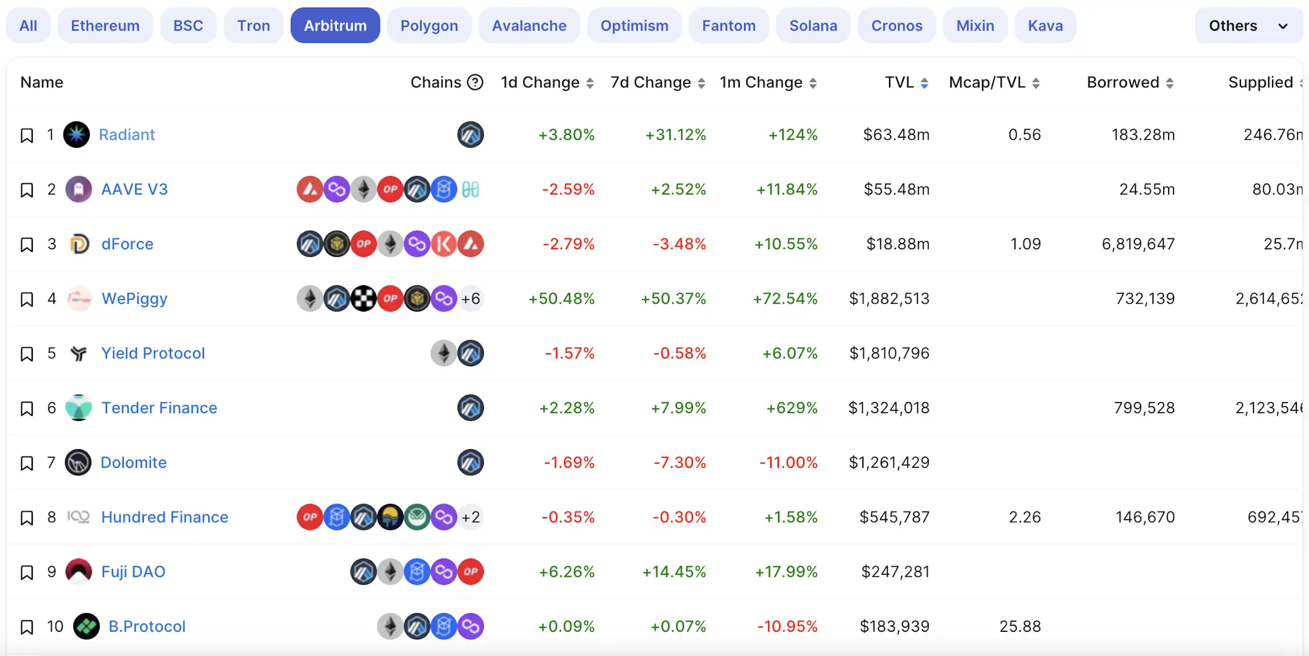Click the Yield Protocol logo icon
The height and width of the screenshot is (656, 1309).
79,353
